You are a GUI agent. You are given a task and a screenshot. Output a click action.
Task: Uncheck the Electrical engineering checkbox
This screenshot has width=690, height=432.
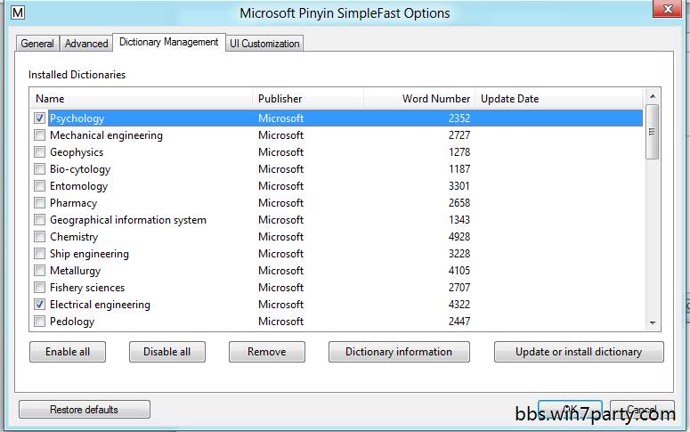point(39,305)
